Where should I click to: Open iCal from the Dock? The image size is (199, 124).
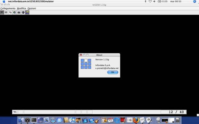tap(111, 120)
